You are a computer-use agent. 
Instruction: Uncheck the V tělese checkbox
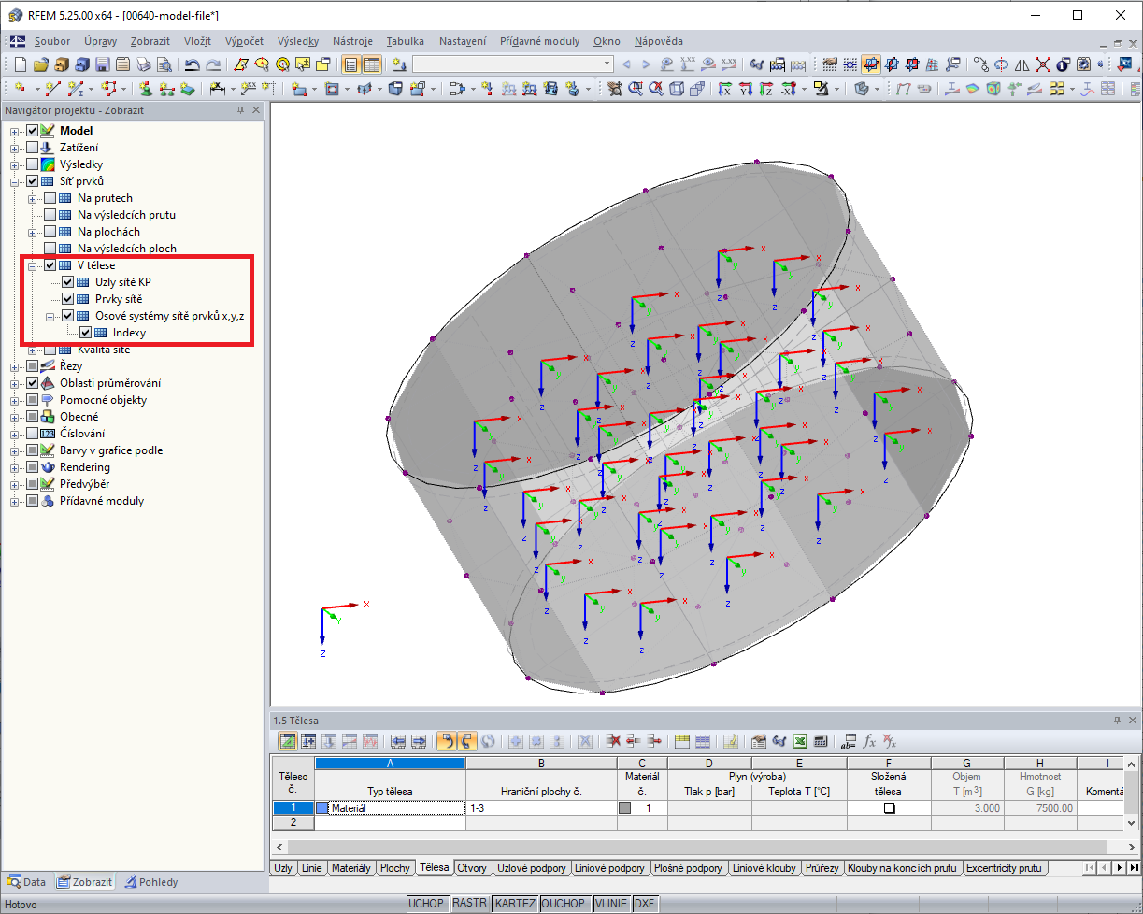tap(50, 265)
